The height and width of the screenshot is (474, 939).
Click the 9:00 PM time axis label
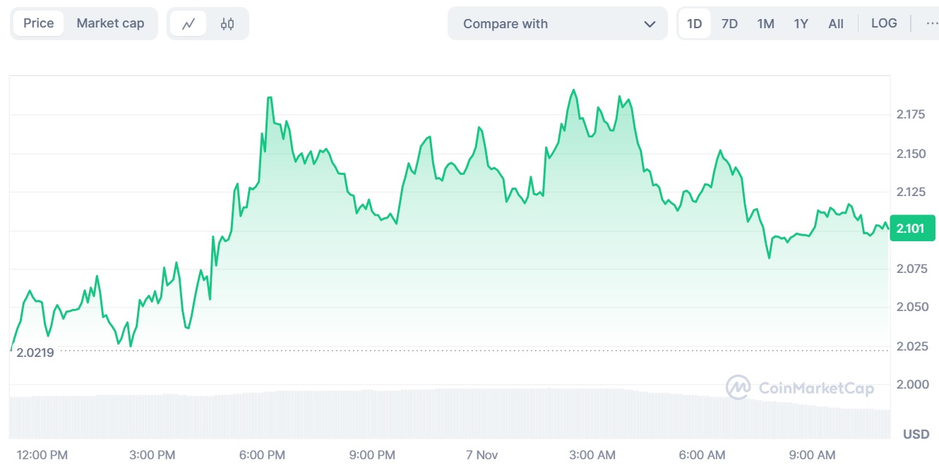(372, 455)
